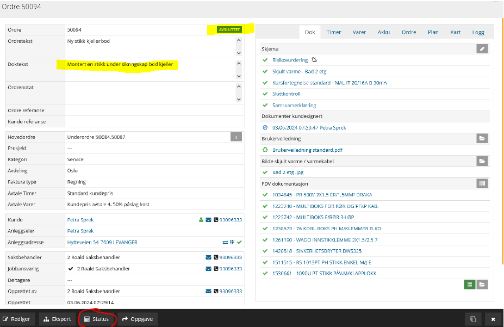Open the Logg tab
The width and height of the screenshot is (504, 327).
click(x=478, y=32)
